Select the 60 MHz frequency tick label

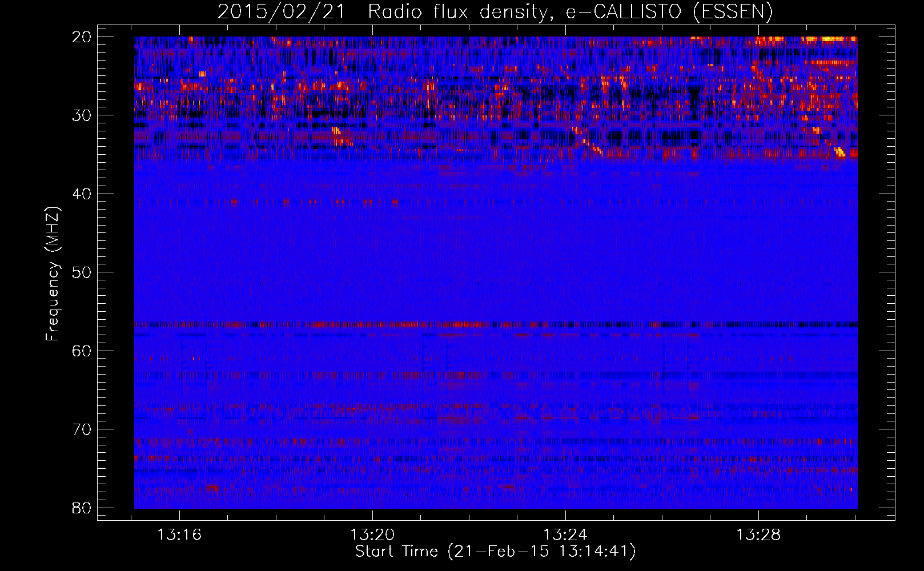(82, 351)
